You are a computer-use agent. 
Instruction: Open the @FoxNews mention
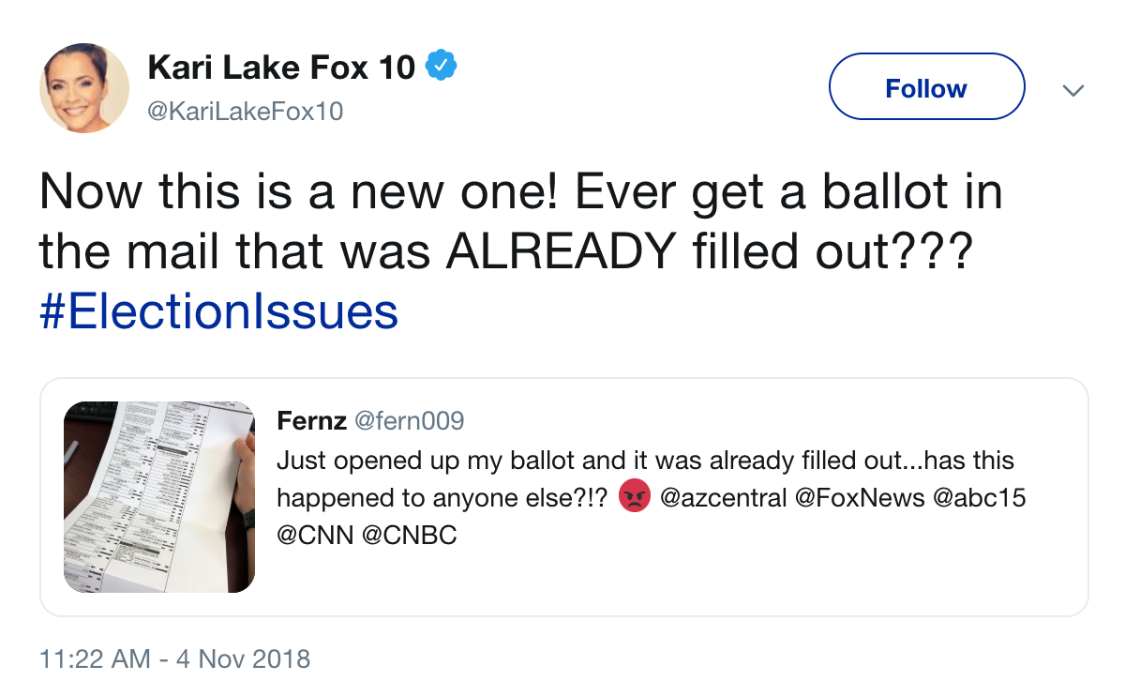click(860, 497)
